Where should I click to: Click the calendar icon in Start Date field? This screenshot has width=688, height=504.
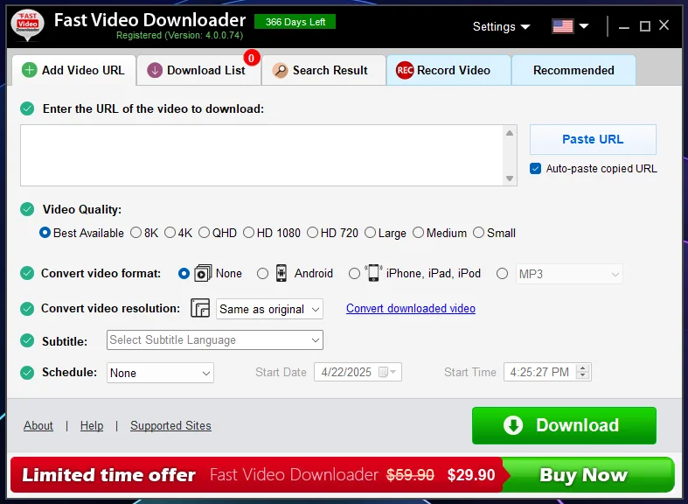[384, 372]
